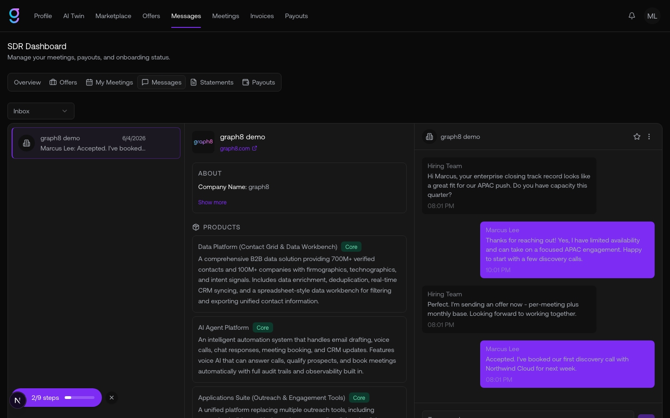Click the N onboarding badge icon
This screenshot has width=670, height=418.
click(18, 400)
